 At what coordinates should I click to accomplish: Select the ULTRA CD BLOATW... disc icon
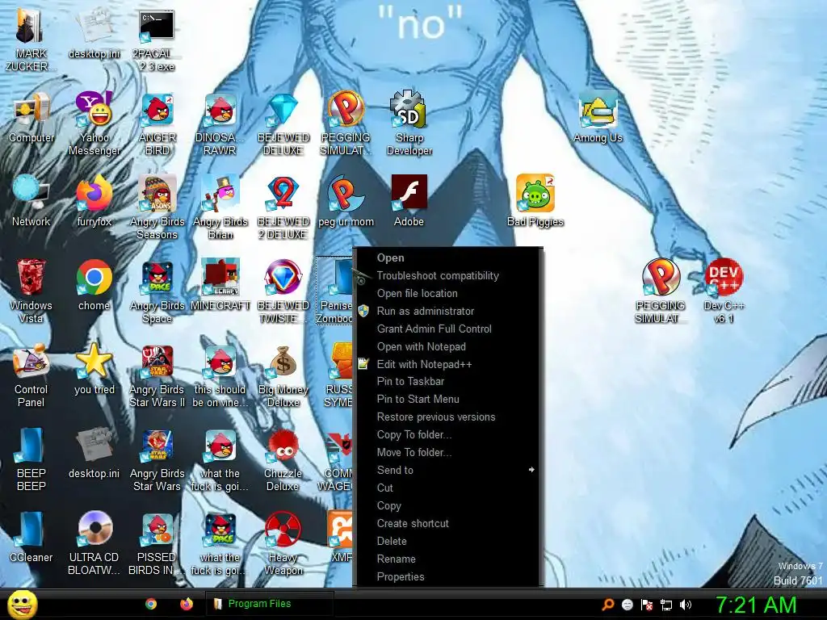pyautogui.click(x=94, y=530)
